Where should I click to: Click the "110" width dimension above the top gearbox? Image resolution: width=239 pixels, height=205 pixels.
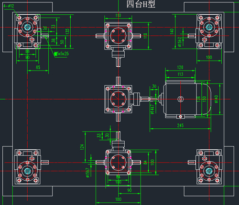point(118,15)
